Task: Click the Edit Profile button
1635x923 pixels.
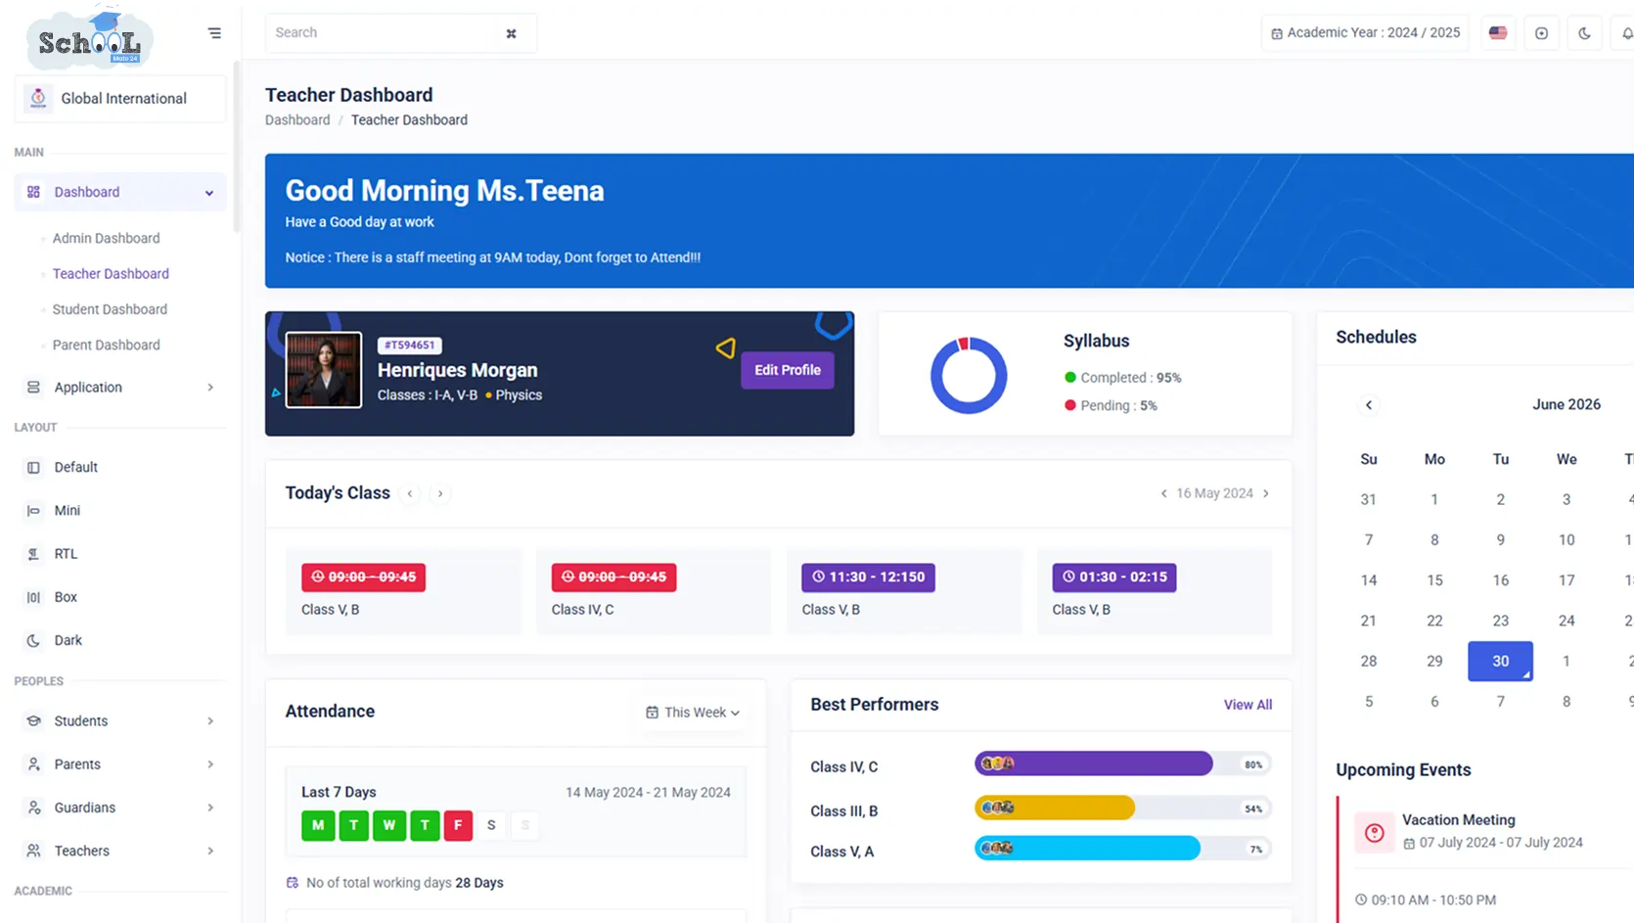Action: pyautogui.click(x=788, y=370)
